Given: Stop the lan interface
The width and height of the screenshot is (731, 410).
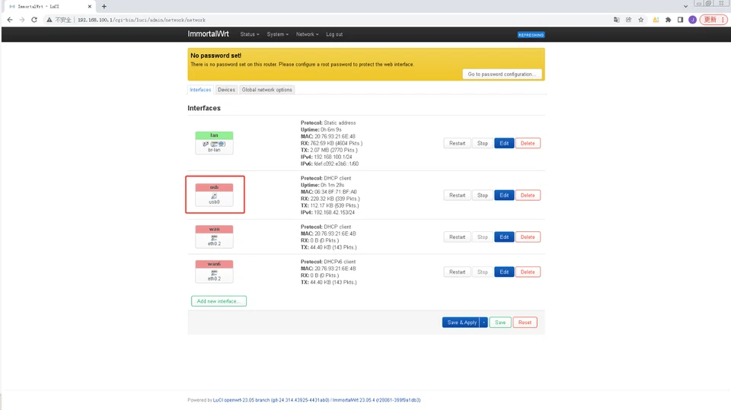Looking at the screenshot, I should tap(483, 144).
